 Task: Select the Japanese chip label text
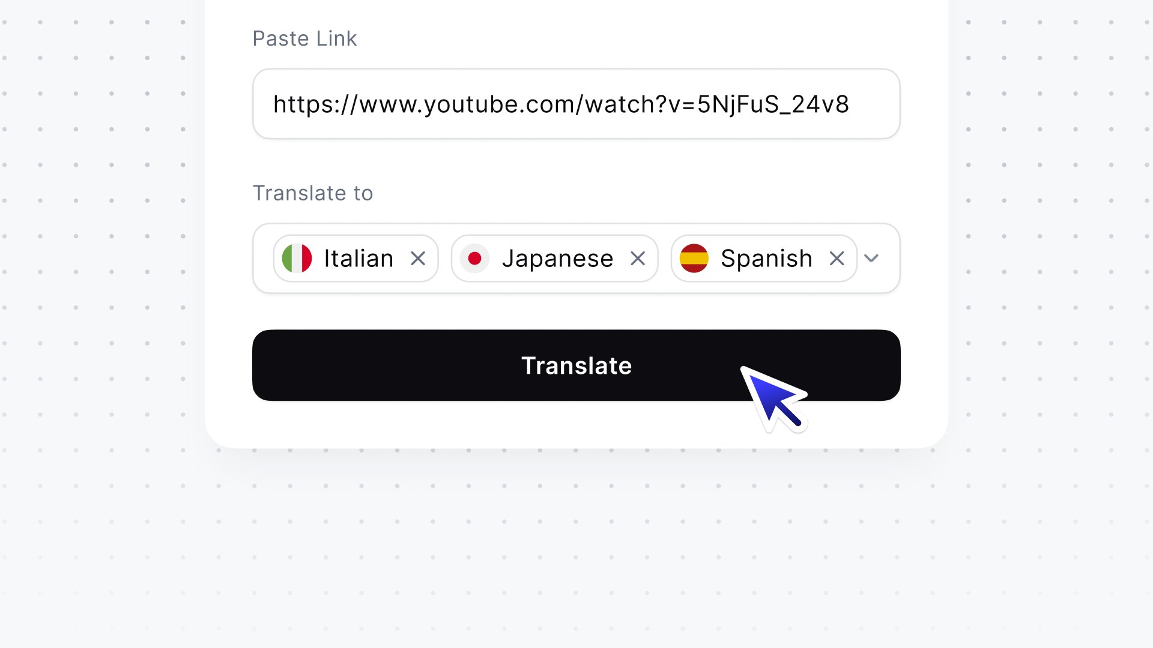(558, 259)
